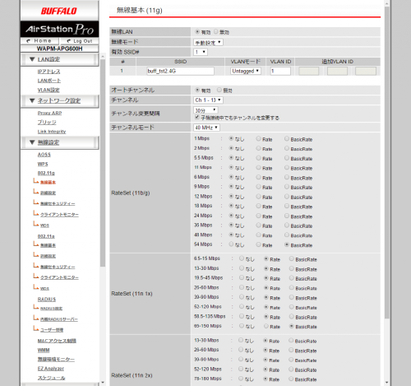Open the VLANモード Untagged dropdown
411x386 pixels.
click(x=246, y=71)
